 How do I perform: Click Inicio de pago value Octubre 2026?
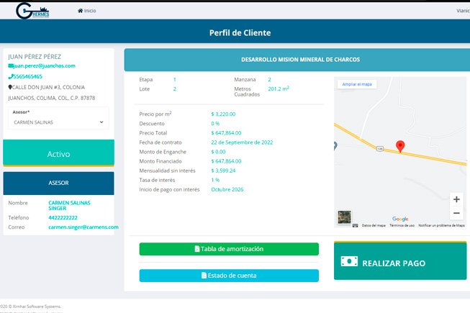pos(227,189)
